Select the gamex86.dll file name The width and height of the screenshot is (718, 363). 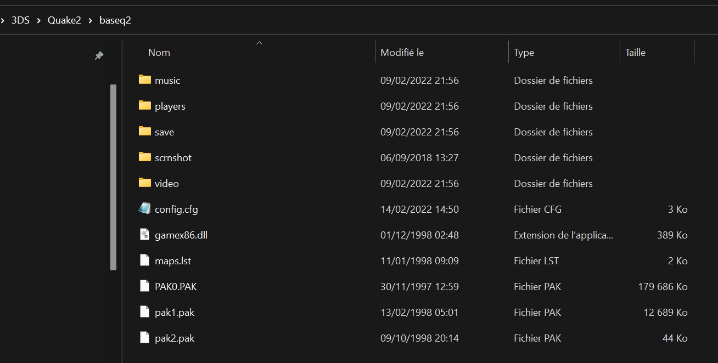point(181,235)
